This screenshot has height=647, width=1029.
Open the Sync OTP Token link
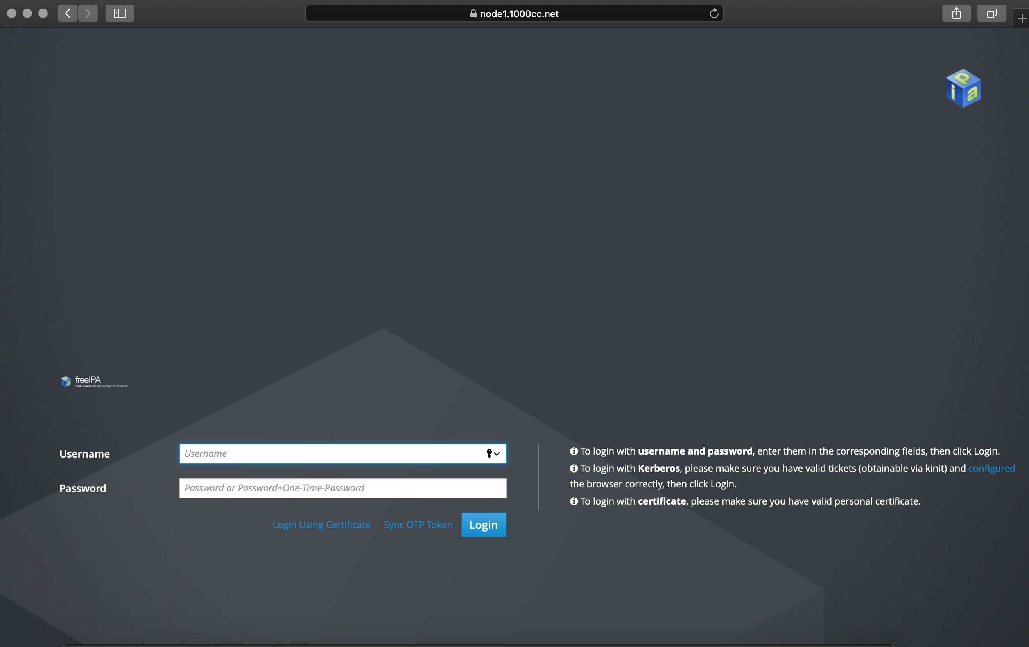click(418, 525)
